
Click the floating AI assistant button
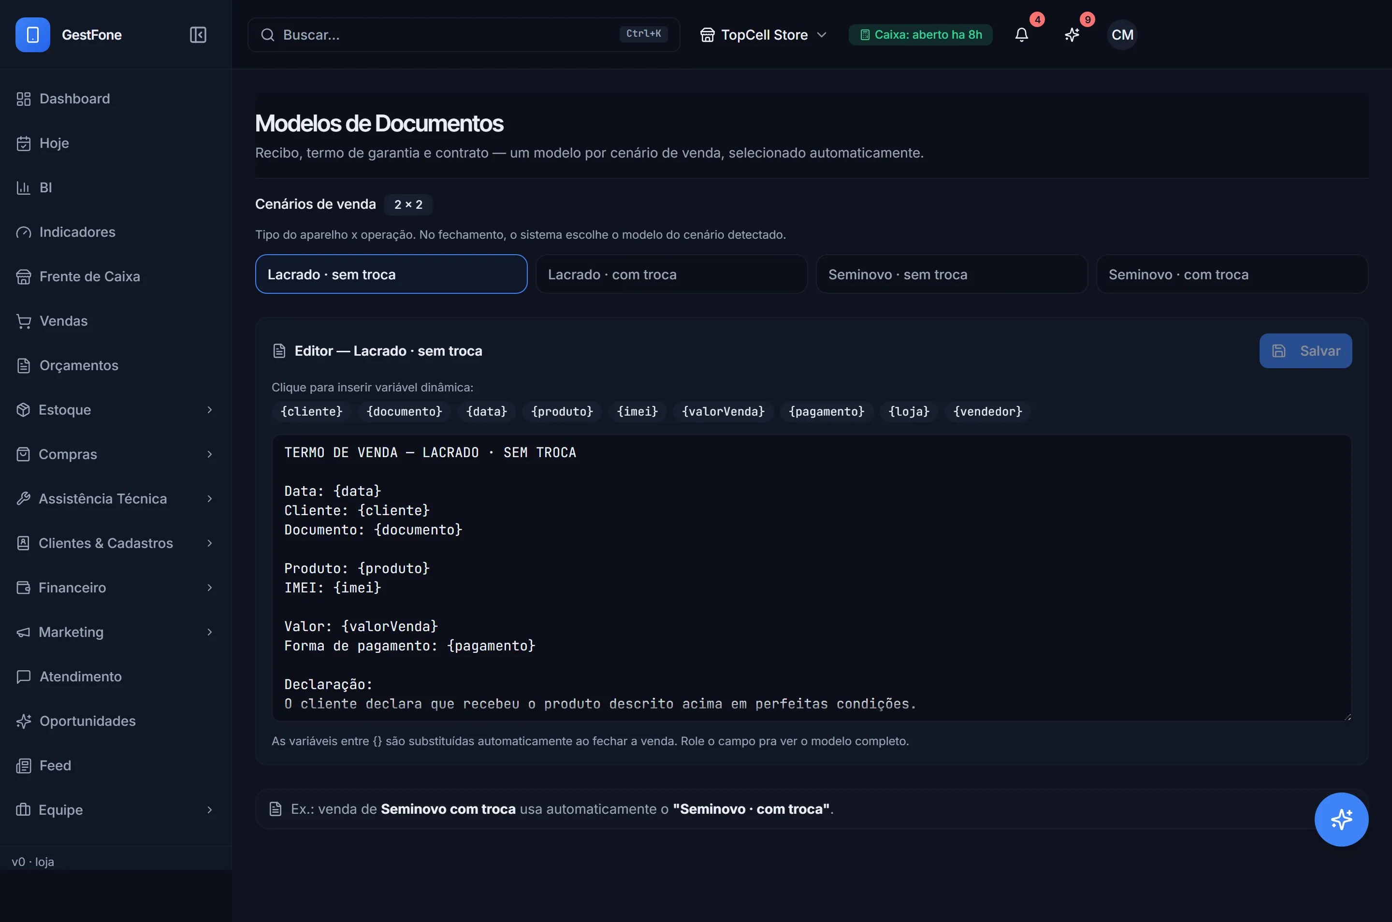click(1341, 819)
